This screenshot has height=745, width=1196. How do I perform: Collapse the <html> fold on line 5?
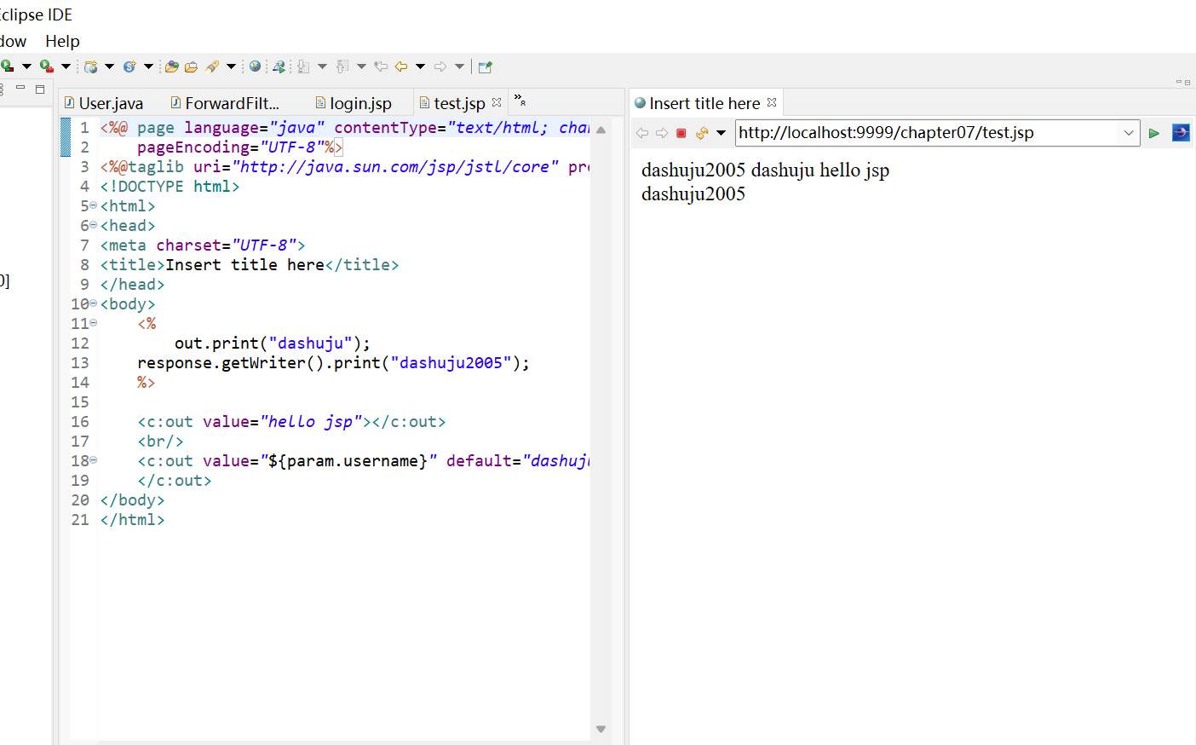[x=94, y=205]
